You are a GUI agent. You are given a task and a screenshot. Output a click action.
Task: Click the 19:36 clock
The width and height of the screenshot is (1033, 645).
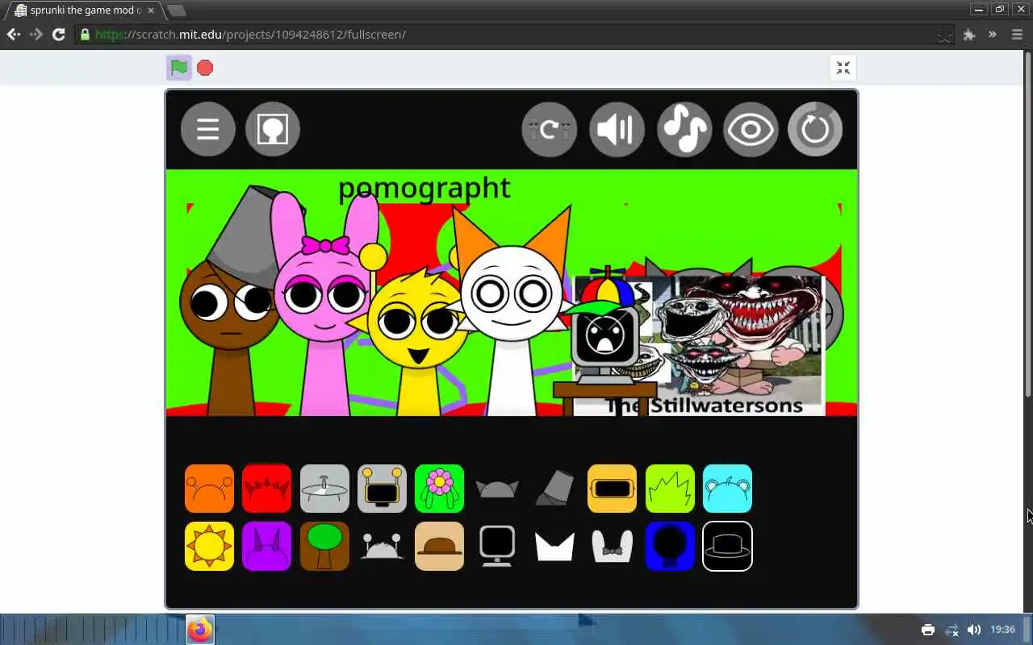[1002, 630]
